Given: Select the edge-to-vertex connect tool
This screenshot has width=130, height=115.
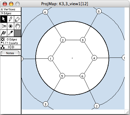Looking at the screenshot, I should point(4,26).
